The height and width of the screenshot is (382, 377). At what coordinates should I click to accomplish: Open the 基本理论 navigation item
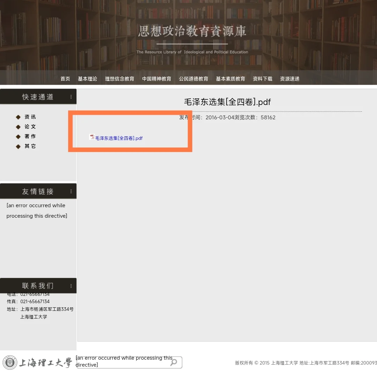click(88, 79)
